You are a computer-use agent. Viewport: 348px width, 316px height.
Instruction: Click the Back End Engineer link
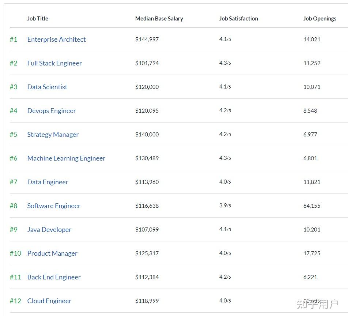(54, 277)
